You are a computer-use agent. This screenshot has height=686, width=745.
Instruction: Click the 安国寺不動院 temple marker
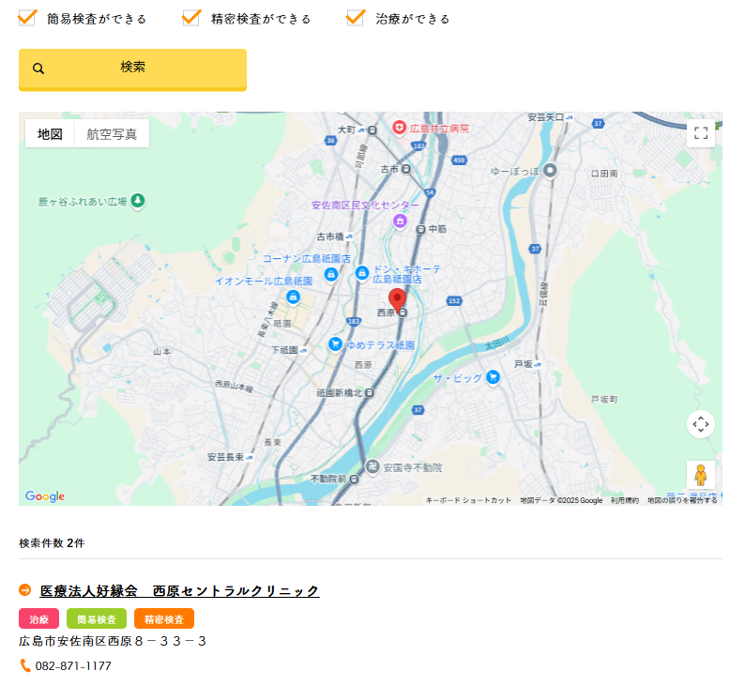point(372,467)
